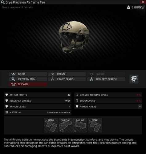Select the Shroud attachment slot
Viewport: 146px width, 154px height.
coord(66,125)
